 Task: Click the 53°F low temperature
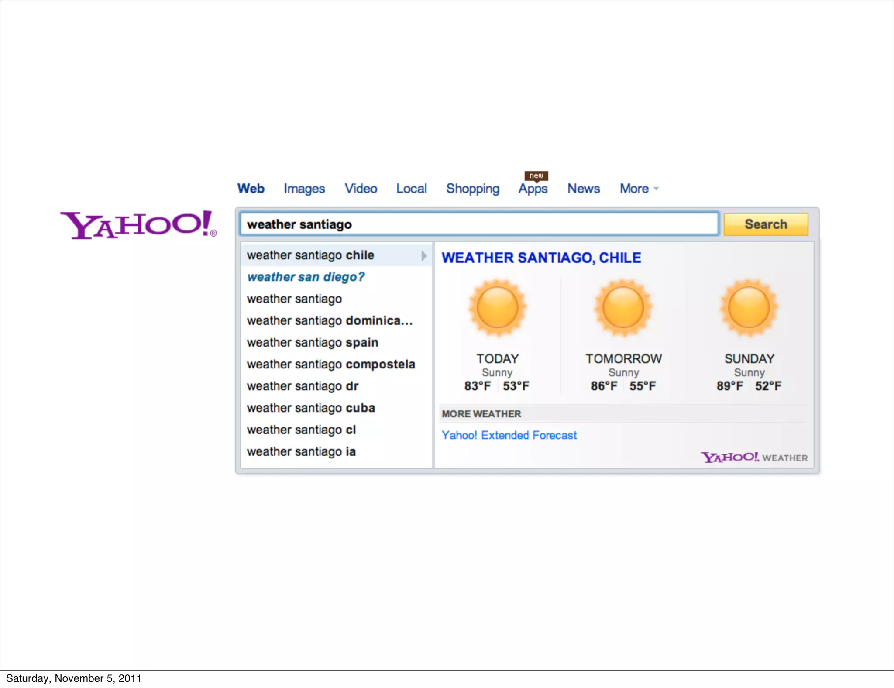[x=516, y=386]
